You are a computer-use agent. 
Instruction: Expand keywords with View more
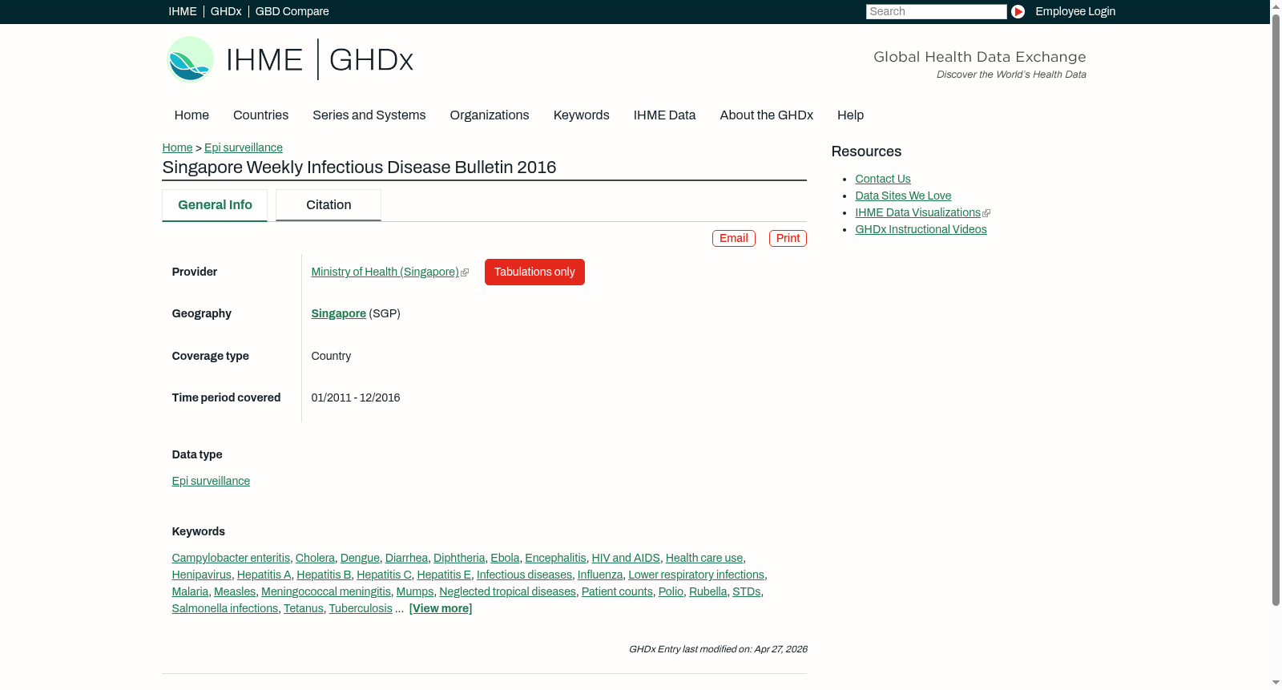click(x=441, y=609)
